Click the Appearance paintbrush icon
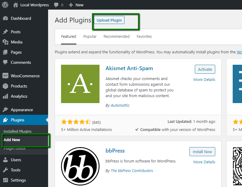Viewport: 242px width, 187px height. (x=5, y=110)
